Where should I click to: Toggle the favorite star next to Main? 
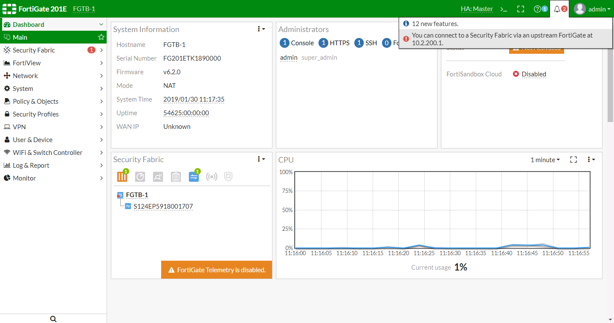pos(101,38)
